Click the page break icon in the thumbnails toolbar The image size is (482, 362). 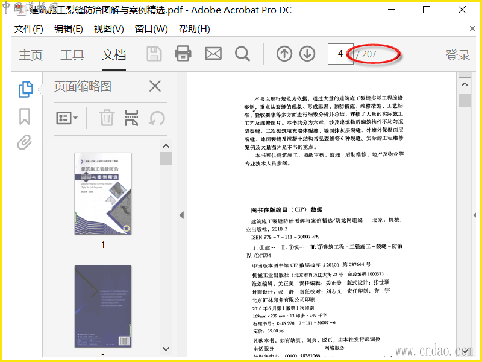(131, 118)
